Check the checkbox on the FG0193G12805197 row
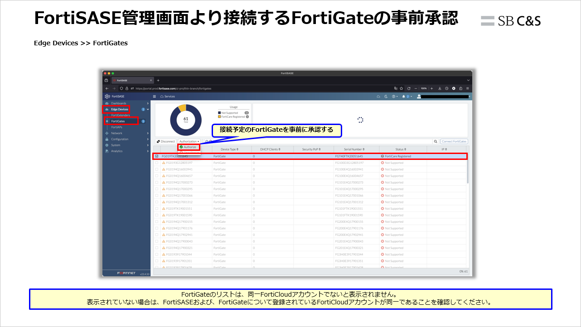Image resolution: width=581 pixels, height=327 pixels. pyautogui.click(x=157, y=162)
